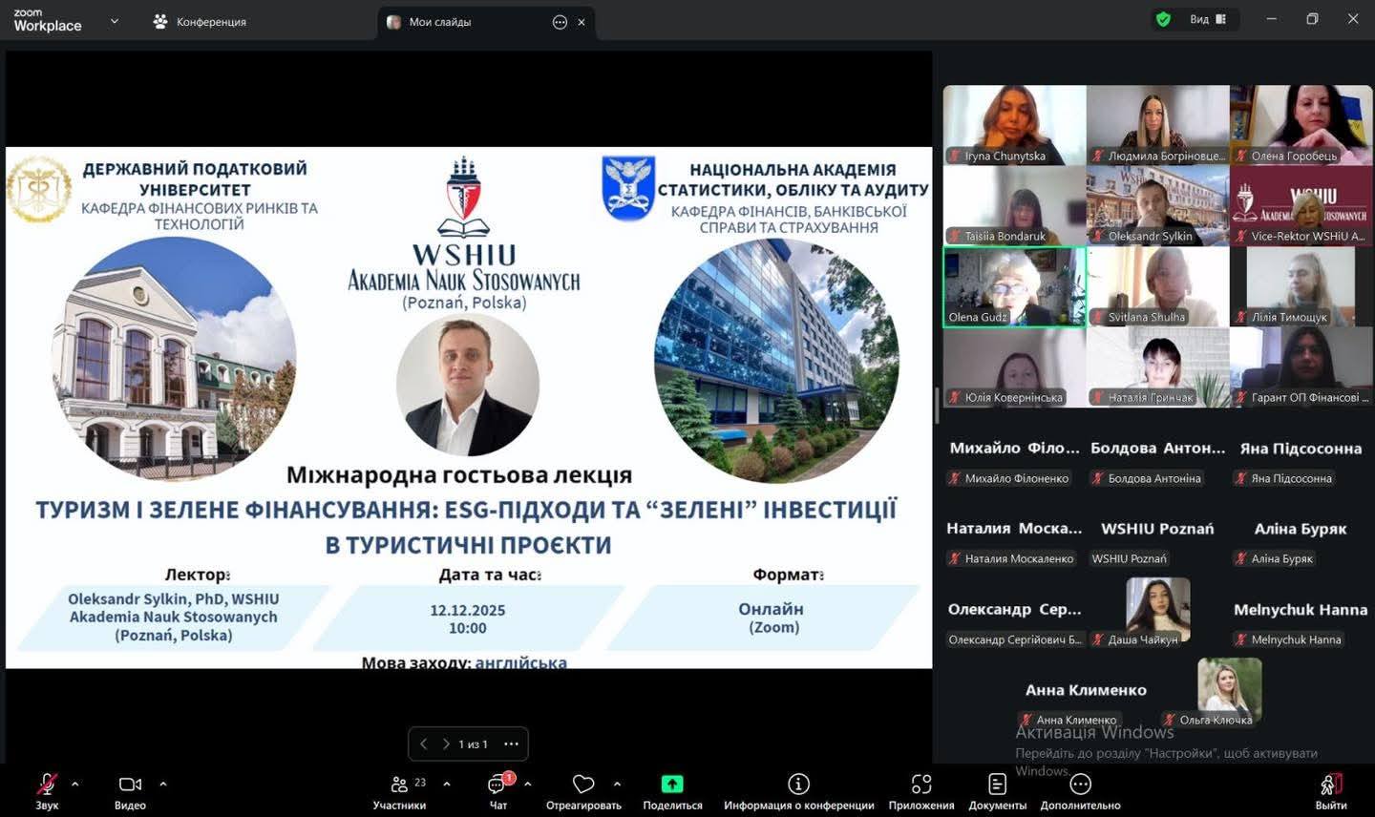Click the green Share screen icon

coord(672,785)
